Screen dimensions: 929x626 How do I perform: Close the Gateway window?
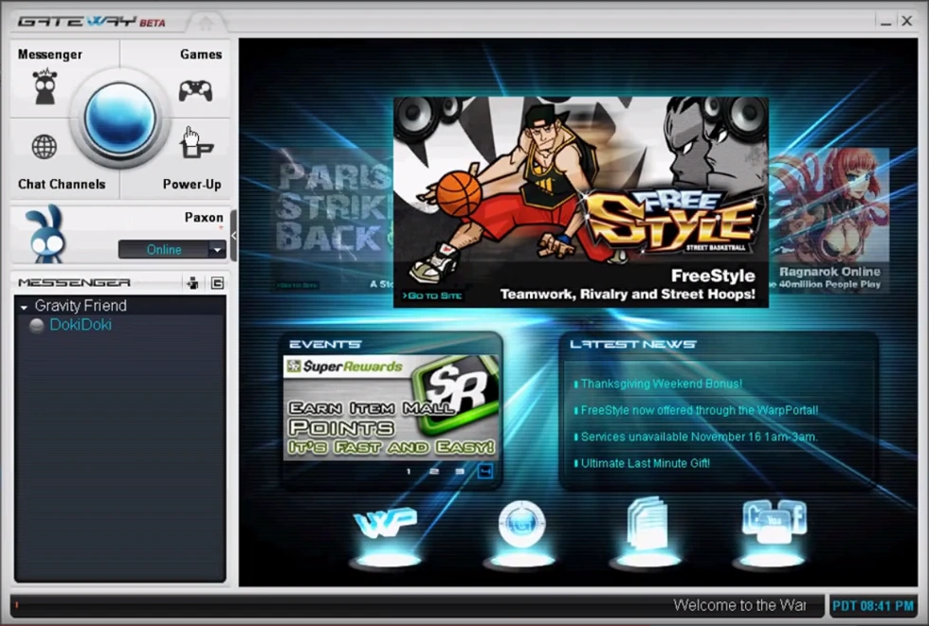(906, 21)
